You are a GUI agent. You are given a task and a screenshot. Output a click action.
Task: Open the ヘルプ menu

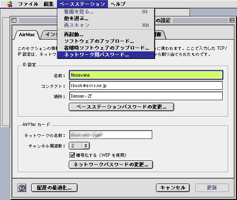118,4
